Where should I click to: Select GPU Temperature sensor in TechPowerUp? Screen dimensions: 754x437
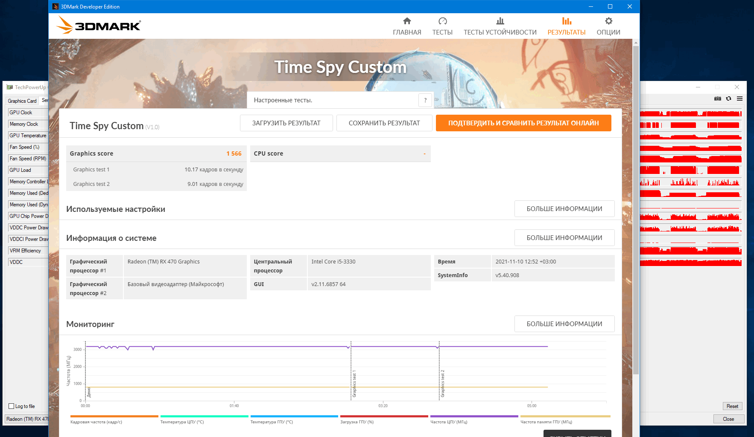(28, 136)
